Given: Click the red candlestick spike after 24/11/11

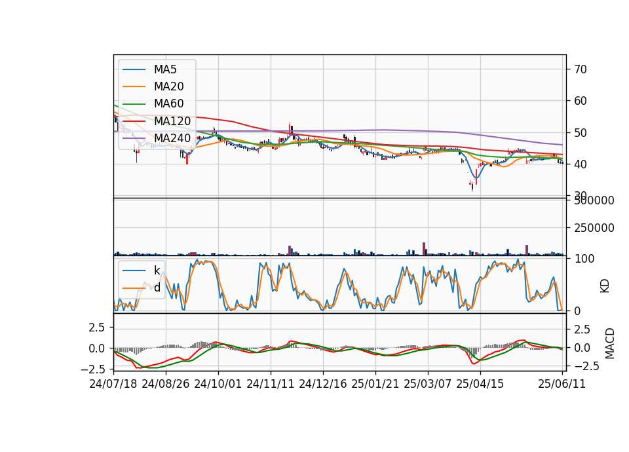Looking at the screenshot, I should (290, 128).
